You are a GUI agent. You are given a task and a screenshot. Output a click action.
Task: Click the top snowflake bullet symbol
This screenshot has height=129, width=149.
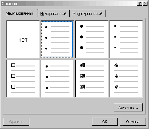(116, 66)
